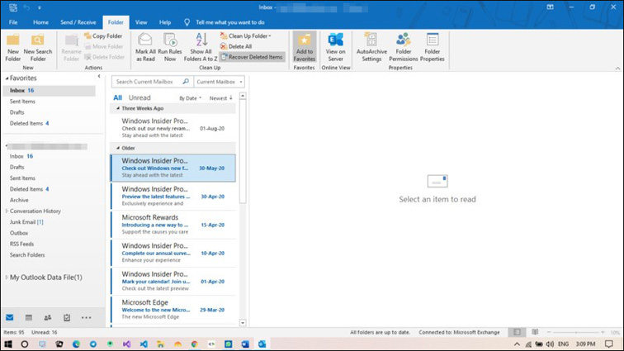Open AutoArchive Settings
This screenshot has height=351, width=624.
(371, 47)
